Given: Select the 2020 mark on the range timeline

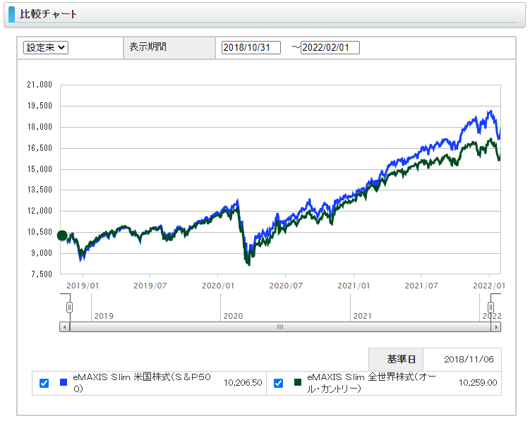Looking at the screenshot, I should tap(233, 316).
